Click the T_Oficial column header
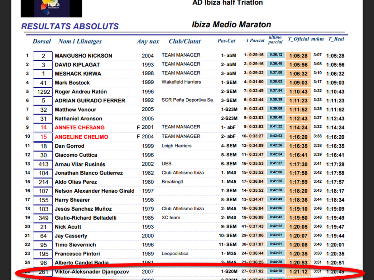 coord(298,39)
